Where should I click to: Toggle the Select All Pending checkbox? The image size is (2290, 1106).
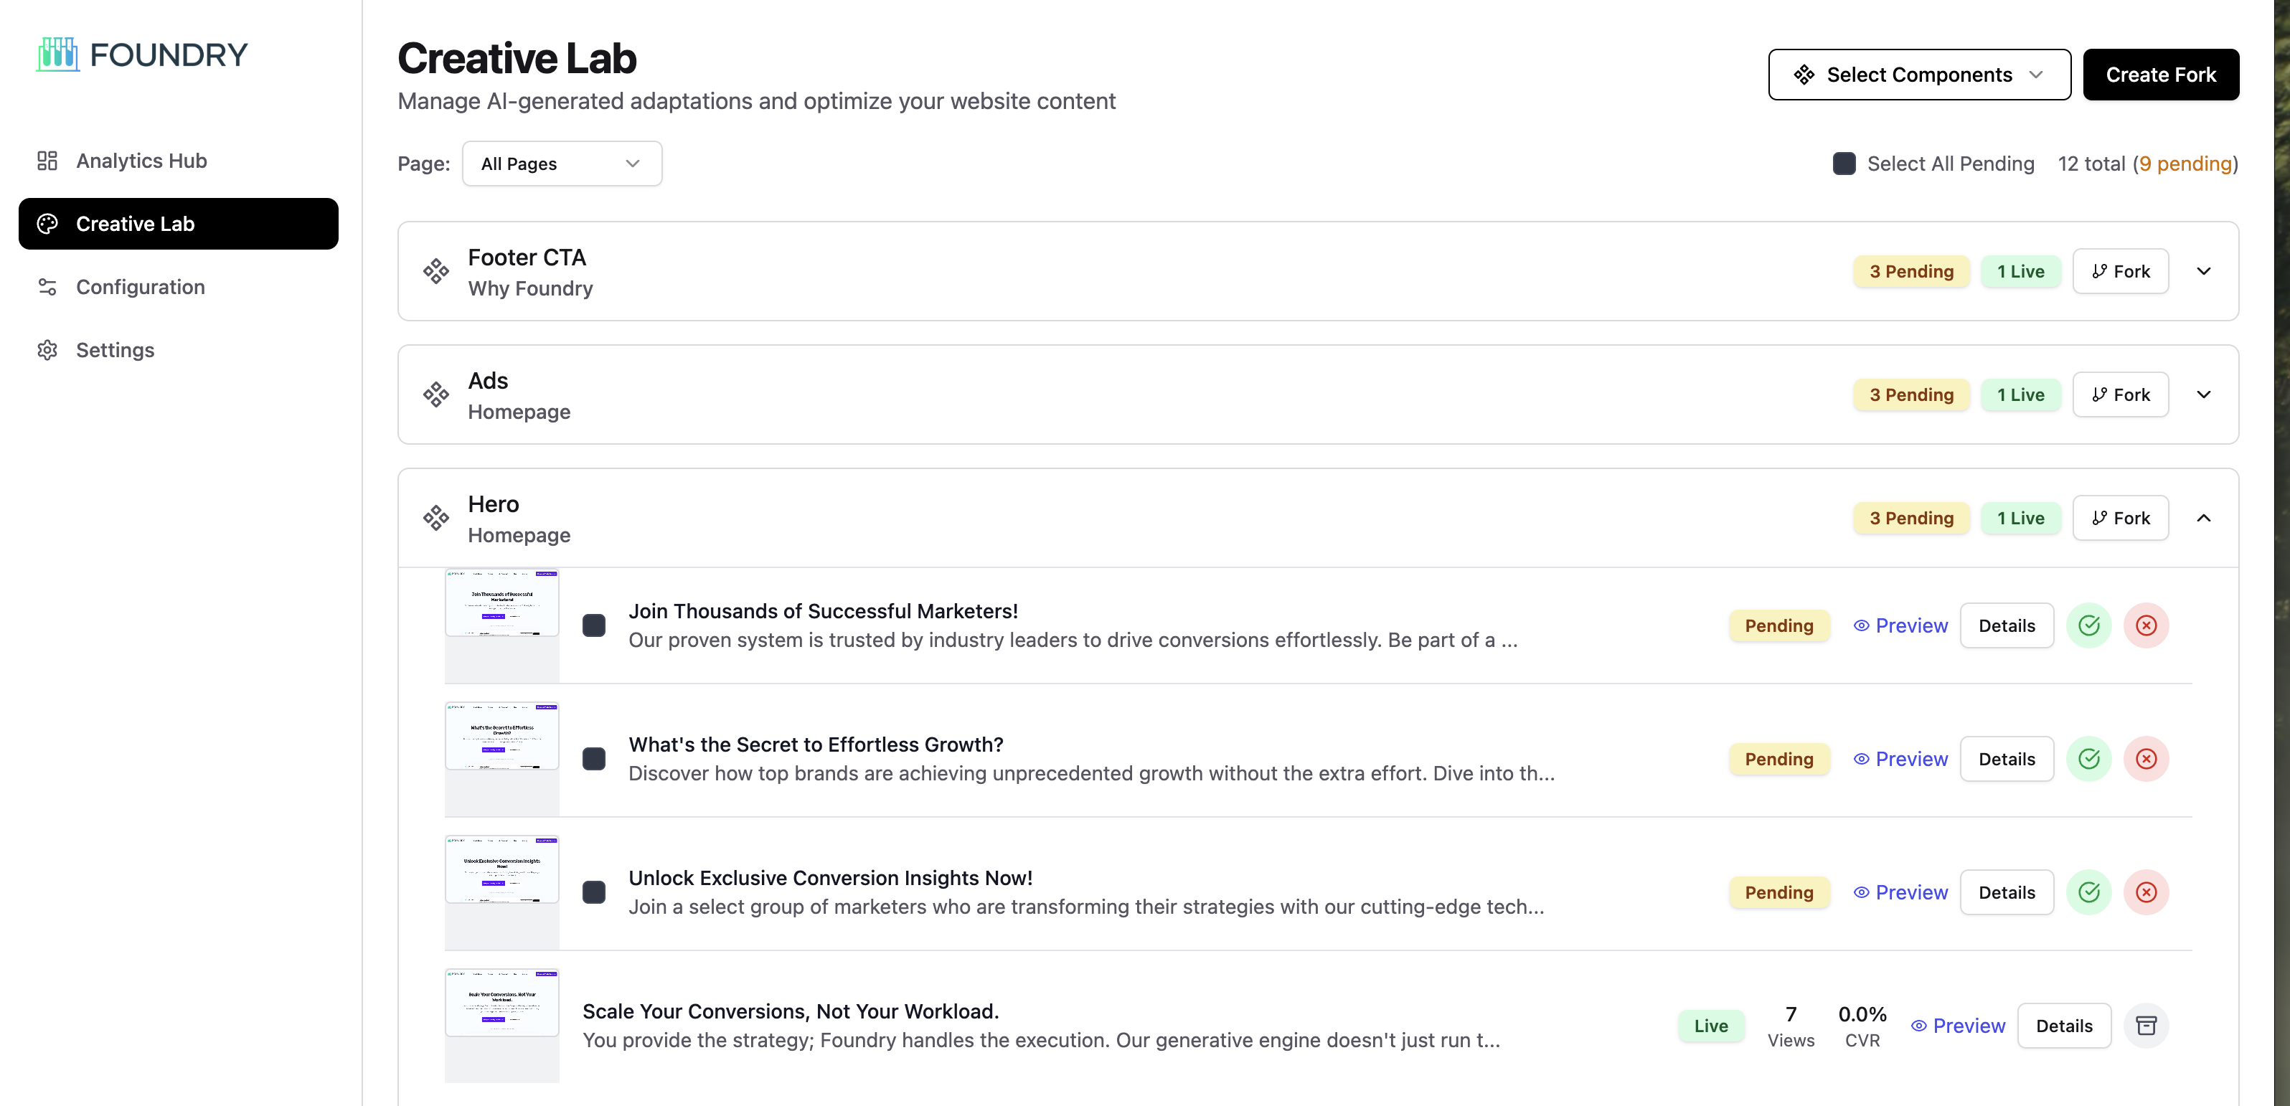tap(1844, 164)
